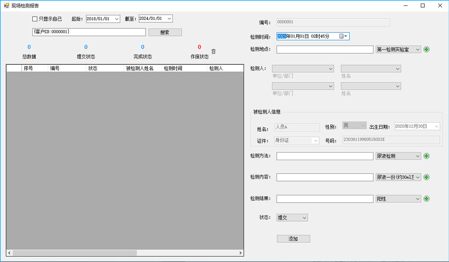Expand the 起始 date dropdown
This screenshot has width=449, height=262.
point(117,19)
